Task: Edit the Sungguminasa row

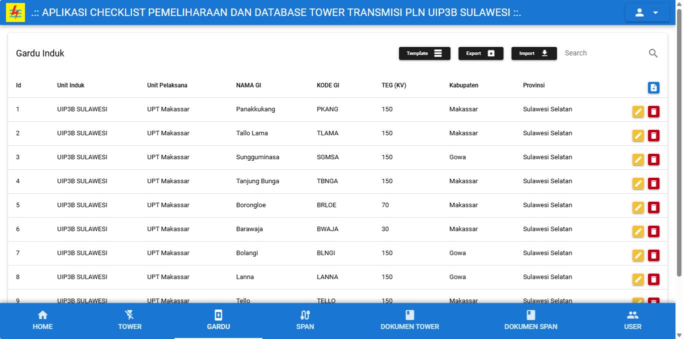Action: click(x=638, y=160)
